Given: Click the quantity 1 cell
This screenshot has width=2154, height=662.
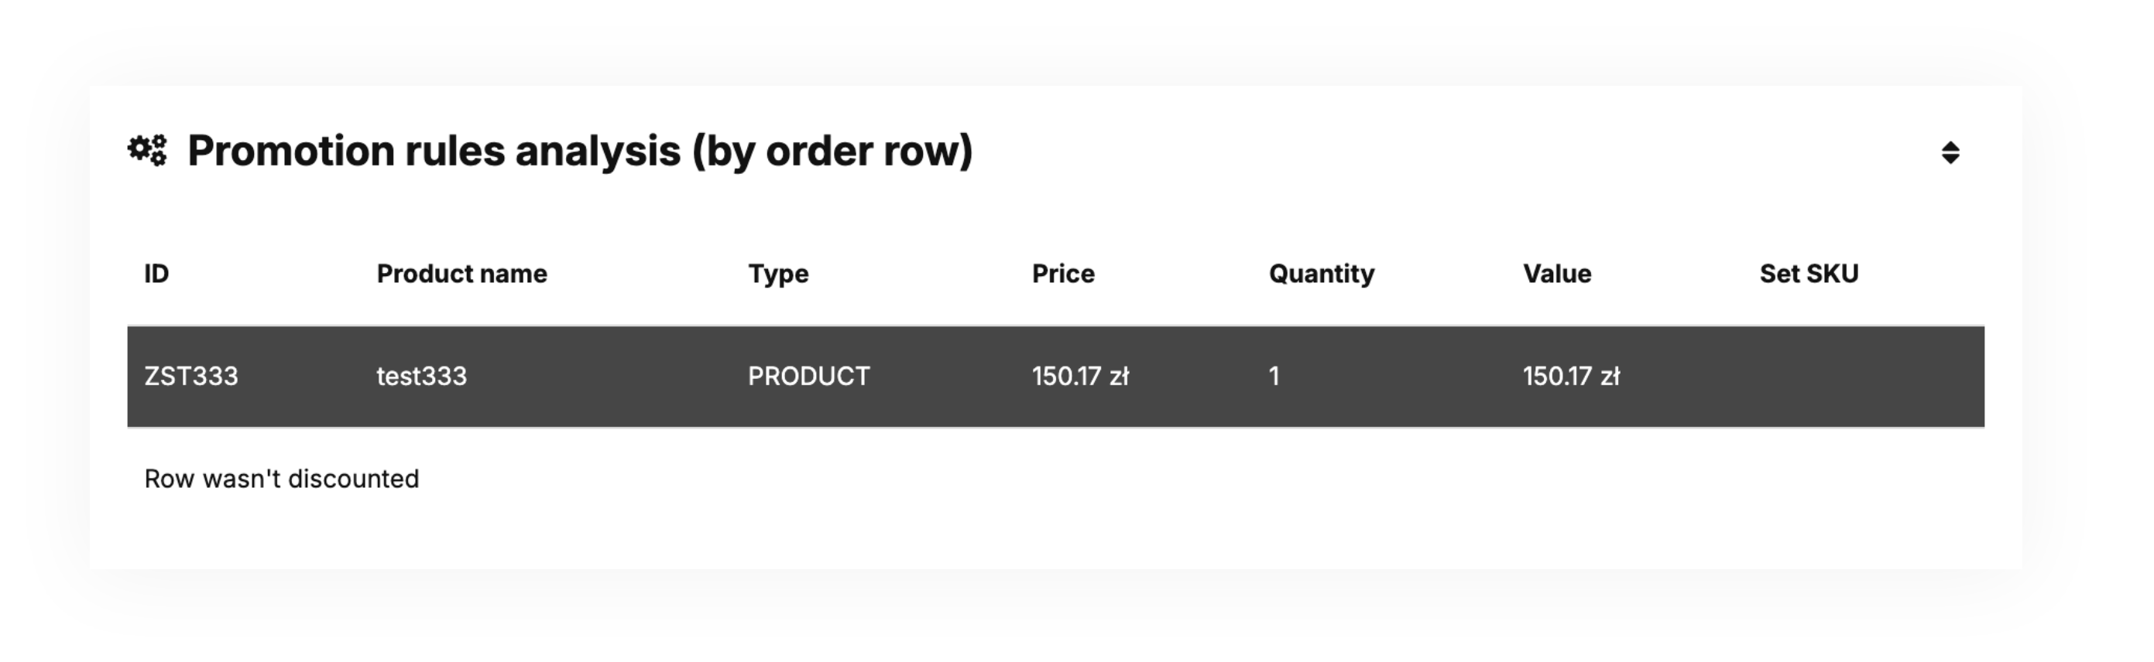Looking at the screenshot, I should point(1274,377).
